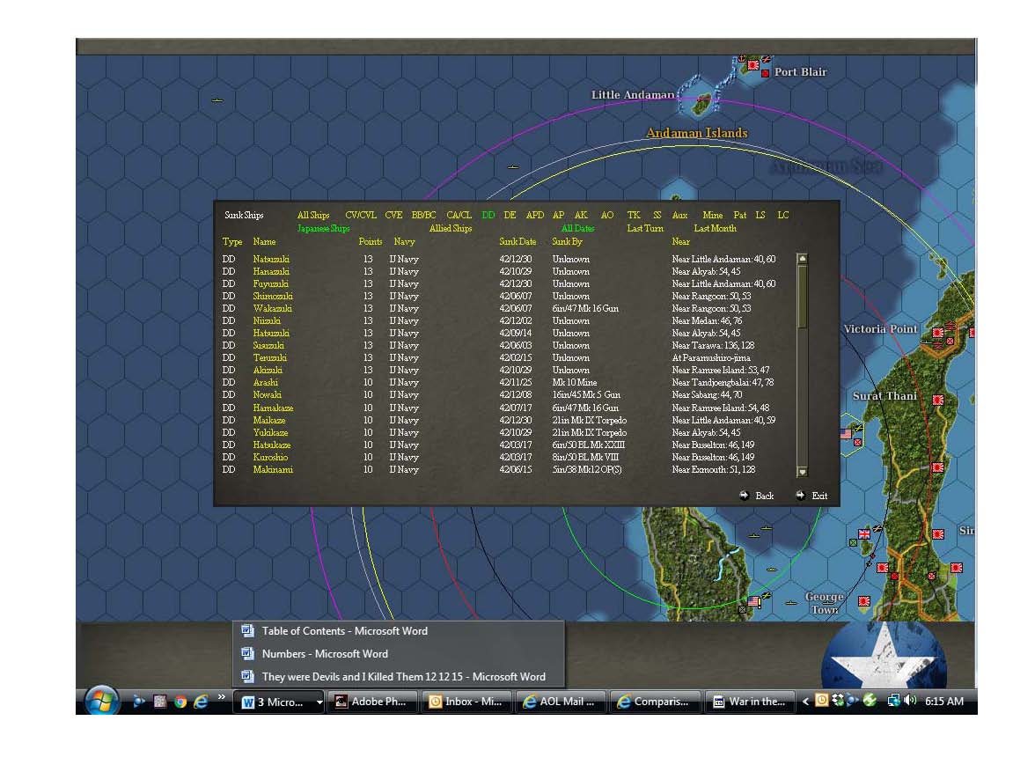The height and width of the screenshot is (772, 1035).
Task: Launch Google Chrome from quick launch
Action: 180,702
